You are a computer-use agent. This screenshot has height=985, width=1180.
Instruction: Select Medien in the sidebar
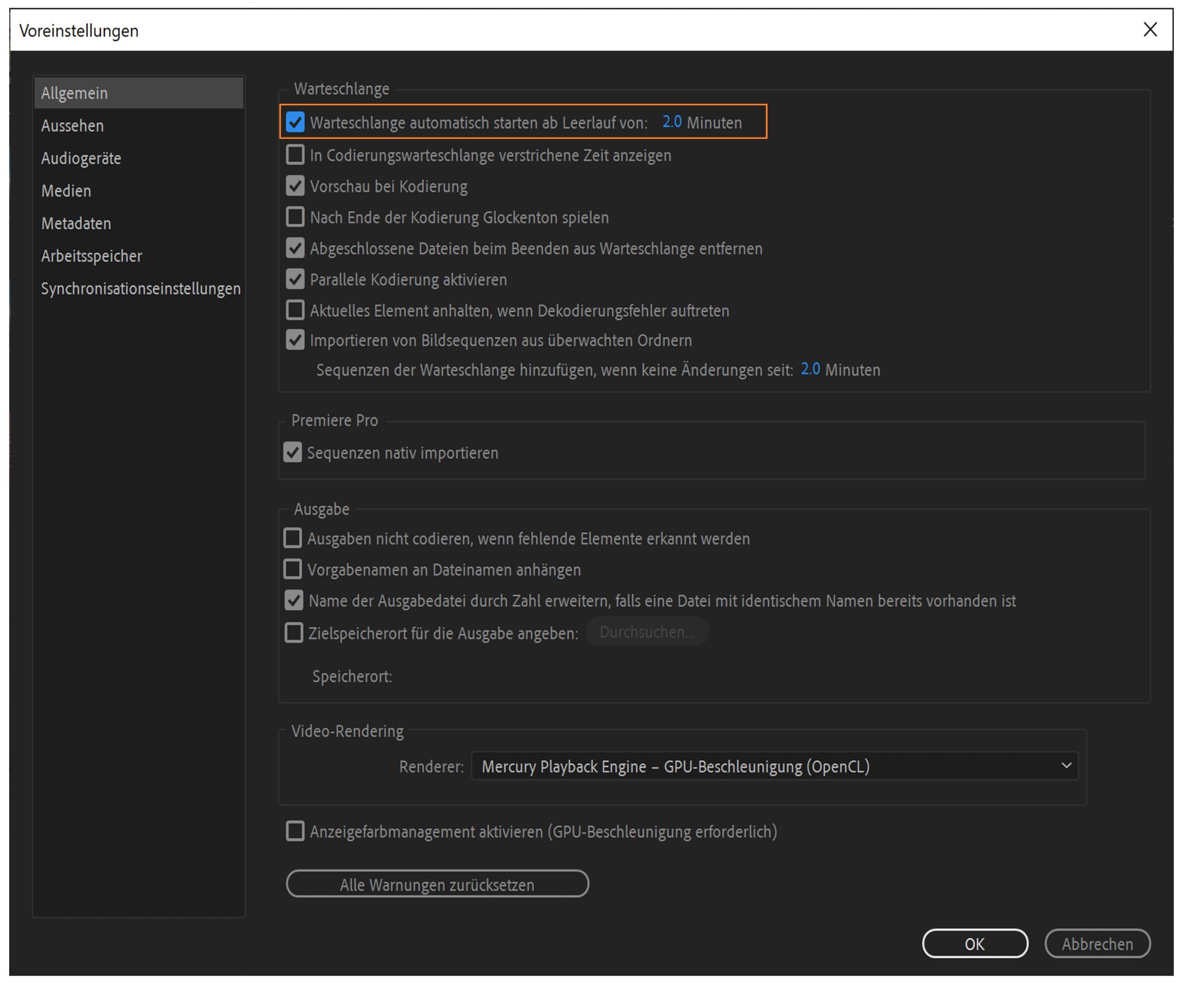click(66, 191)
